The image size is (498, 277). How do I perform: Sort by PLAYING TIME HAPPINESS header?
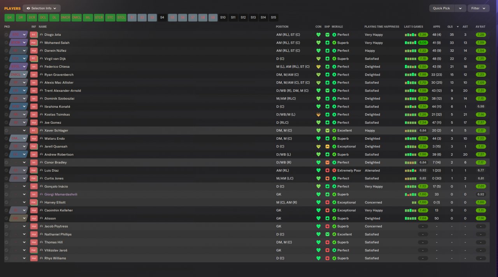pyautogui.click(x=382, y=27)
